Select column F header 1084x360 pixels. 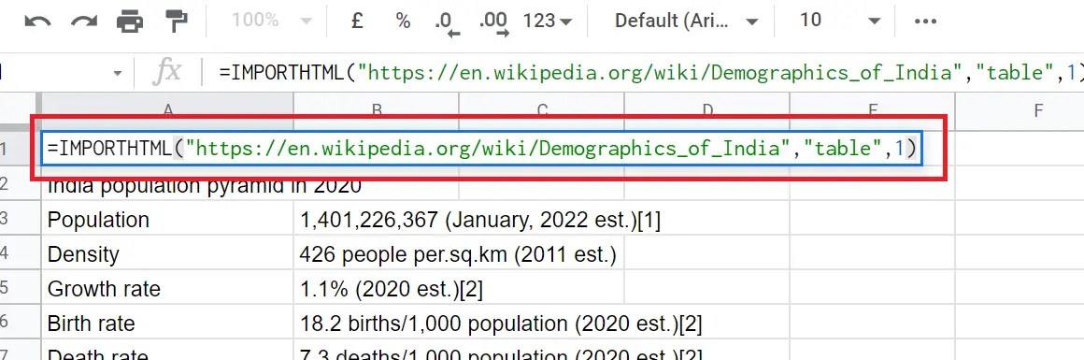(1020, 109)
